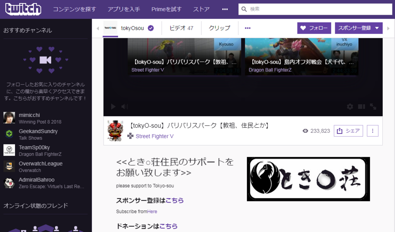Expand channel tab overflow ellipsis
This screenshot has width=395, height=232.
coord(247,28)
